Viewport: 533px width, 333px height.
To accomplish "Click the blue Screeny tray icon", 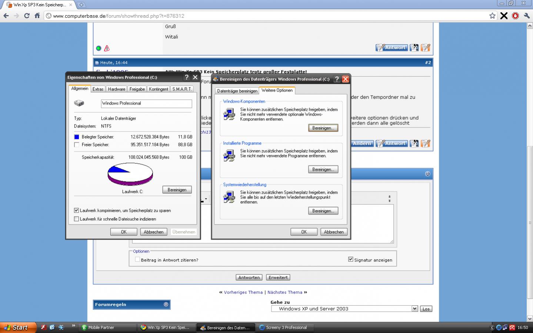I will click(499, 327).
